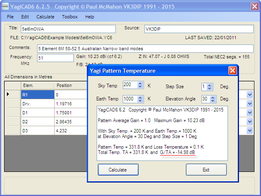Viewport: 261px width, 196px height.
Task: Click the row header beside D2
Action: 13,122
